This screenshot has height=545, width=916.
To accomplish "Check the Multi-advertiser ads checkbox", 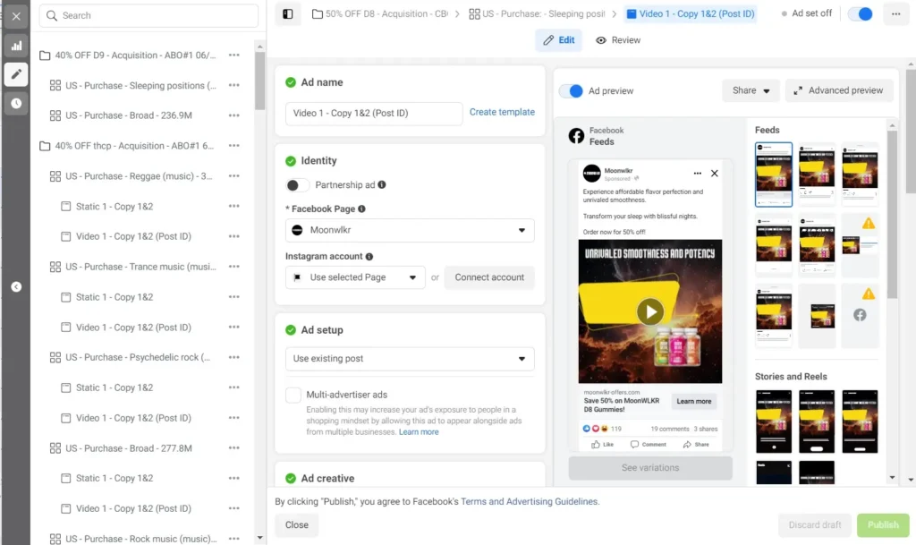I will [293, 395].
